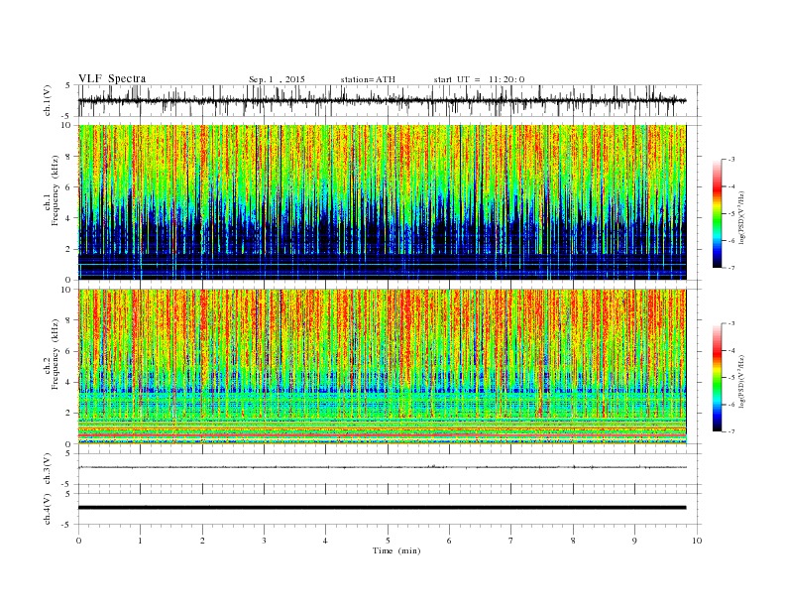Click time axis tick label "1"

141,541
